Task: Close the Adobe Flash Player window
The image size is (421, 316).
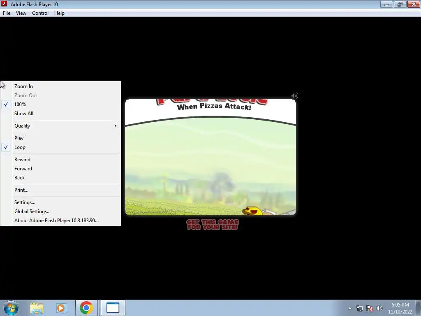Action: [x=414, y=4]
